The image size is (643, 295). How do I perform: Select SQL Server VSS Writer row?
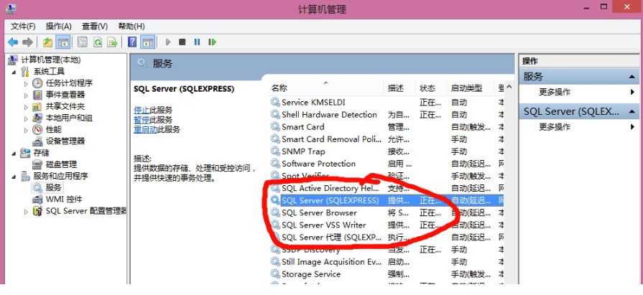coord(387,225)
